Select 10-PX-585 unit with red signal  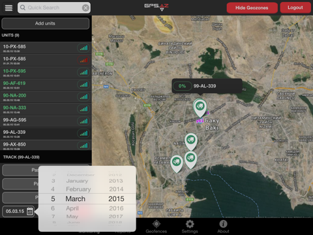click(46, 60)
